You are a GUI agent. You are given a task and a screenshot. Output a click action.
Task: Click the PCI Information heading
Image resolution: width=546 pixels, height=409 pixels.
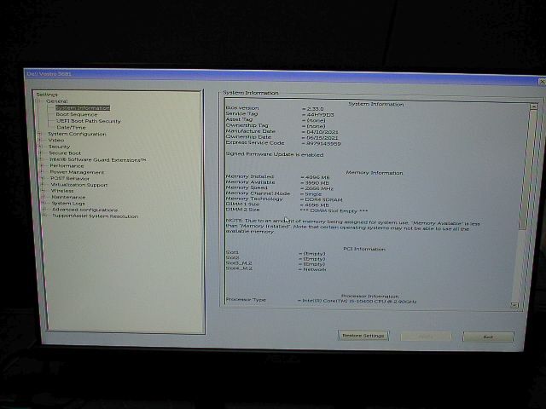pyautogui.click(x=364, y=249)
